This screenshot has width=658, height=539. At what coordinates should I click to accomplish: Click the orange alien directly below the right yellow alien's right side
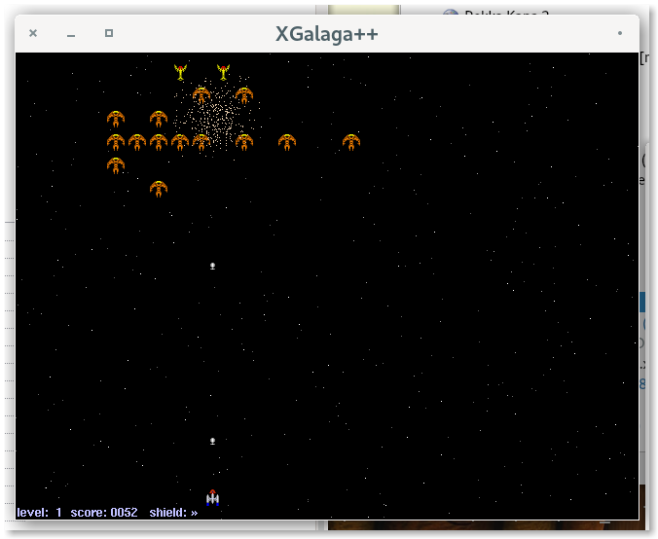[244, 95]
